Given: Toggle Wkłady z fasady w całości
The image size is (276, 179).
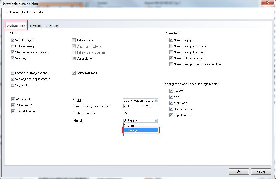Looking at the screenshot, I should pos(12,79).
